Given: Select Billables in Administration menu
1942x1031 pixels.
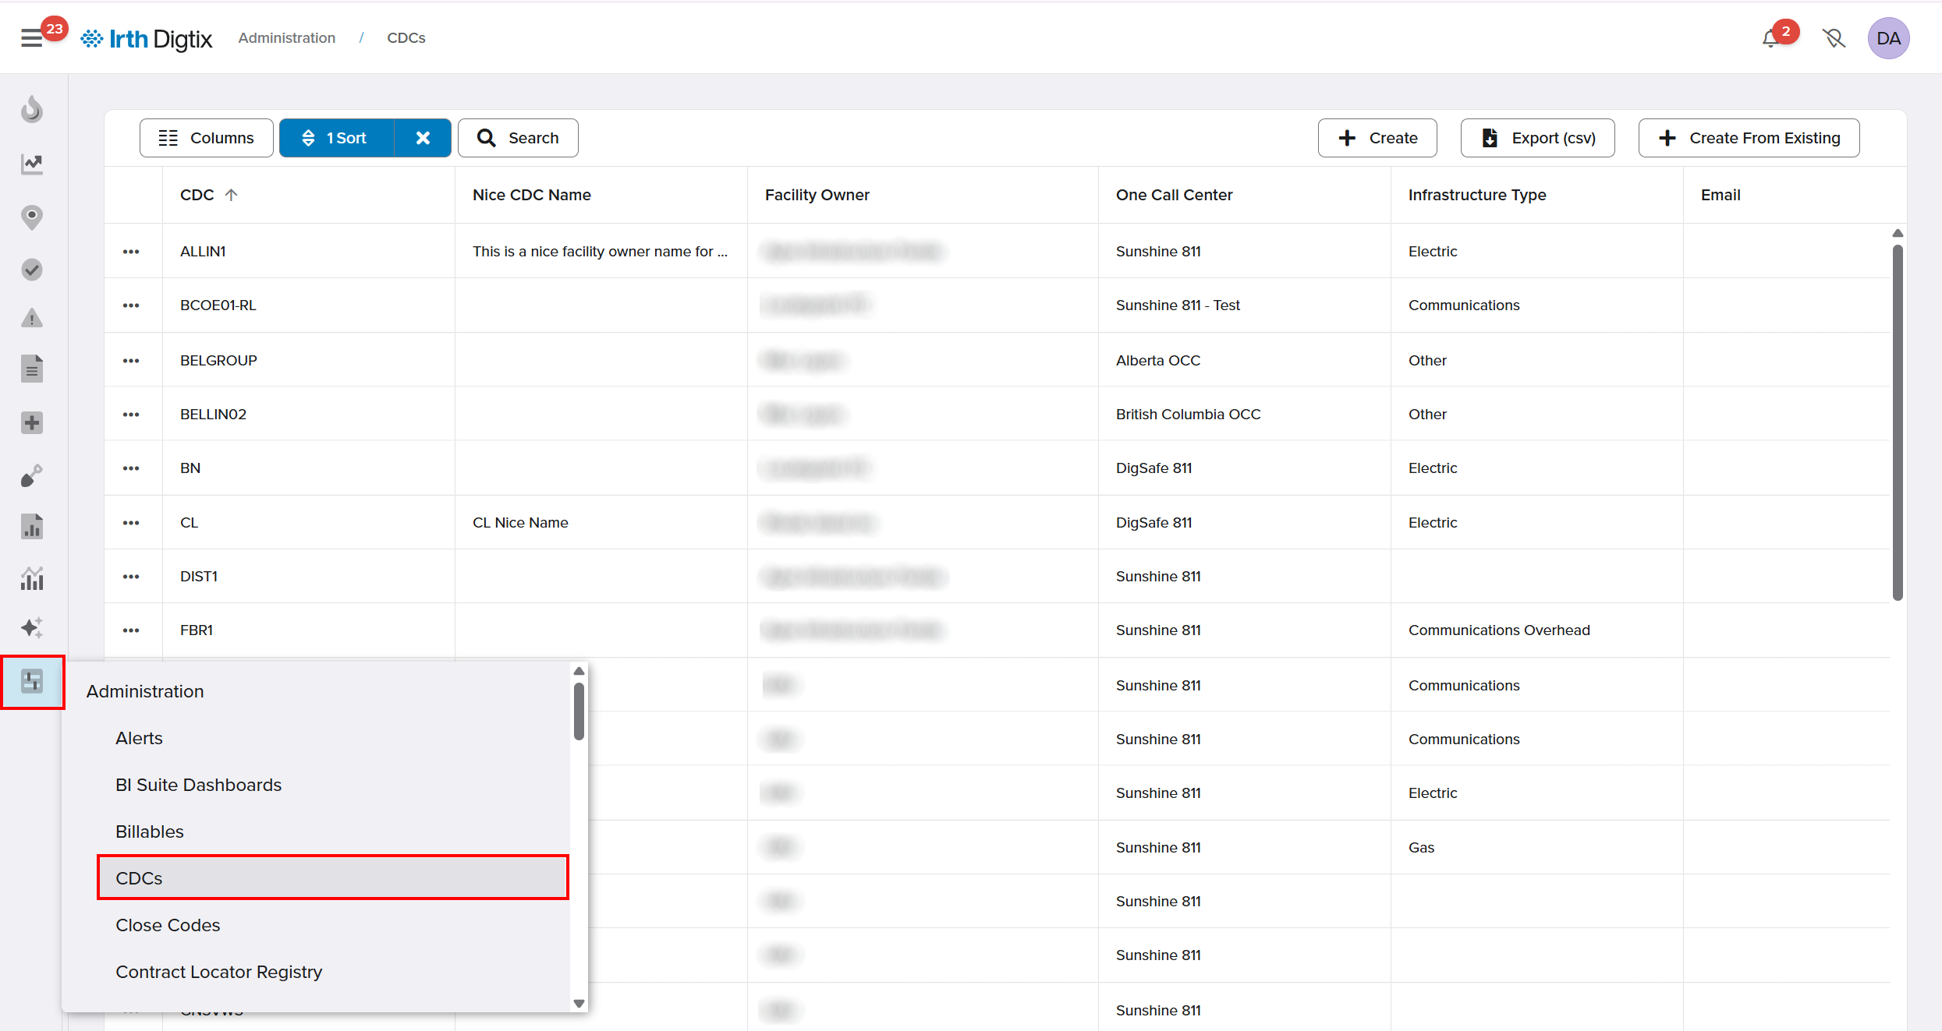Looking at the screenshot, I should click(150, 832).
